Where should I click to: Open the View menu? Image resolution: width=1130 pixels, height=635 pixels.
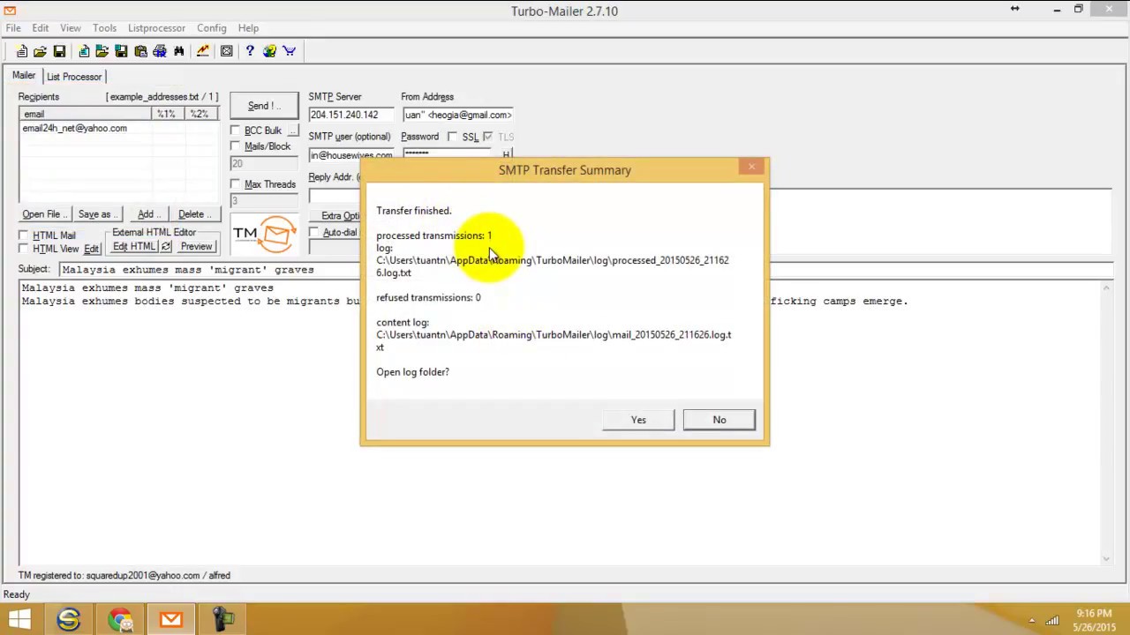click(71, 28)
